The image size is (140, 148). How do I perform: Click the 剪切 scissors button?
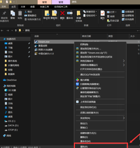[28, 12]
